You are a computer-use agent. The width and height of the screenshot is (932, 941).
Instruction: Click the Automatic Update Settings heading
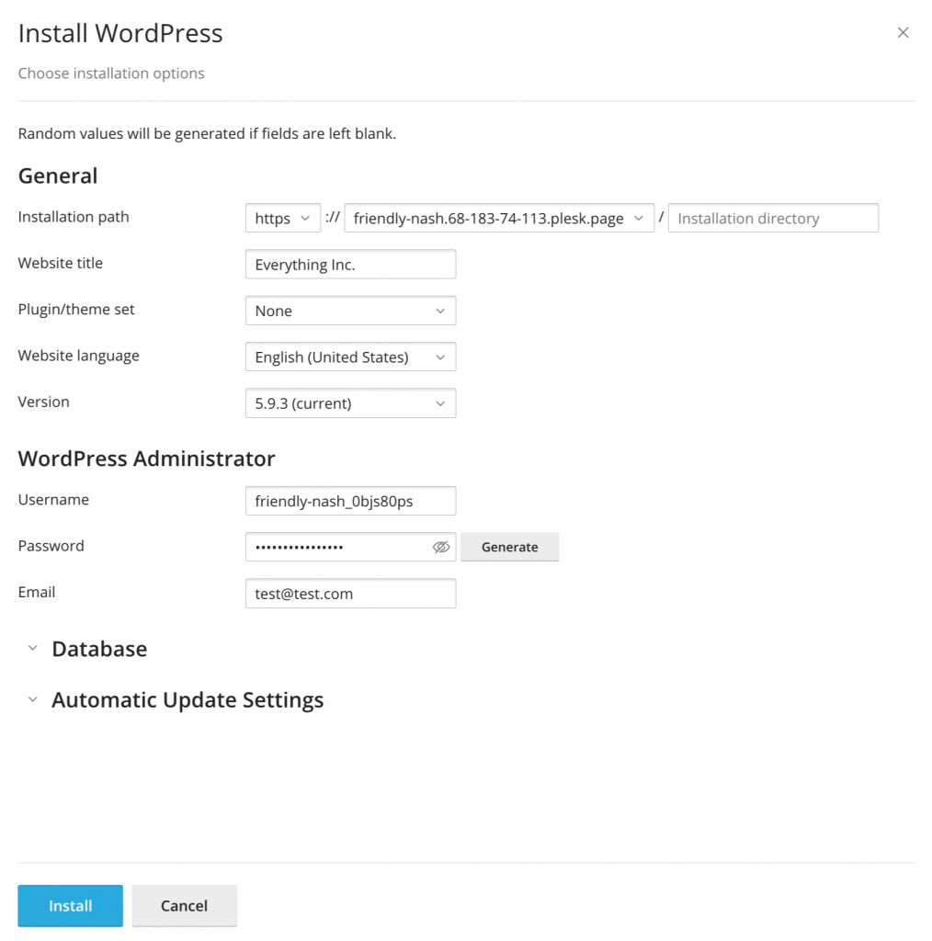click(188, 699)
